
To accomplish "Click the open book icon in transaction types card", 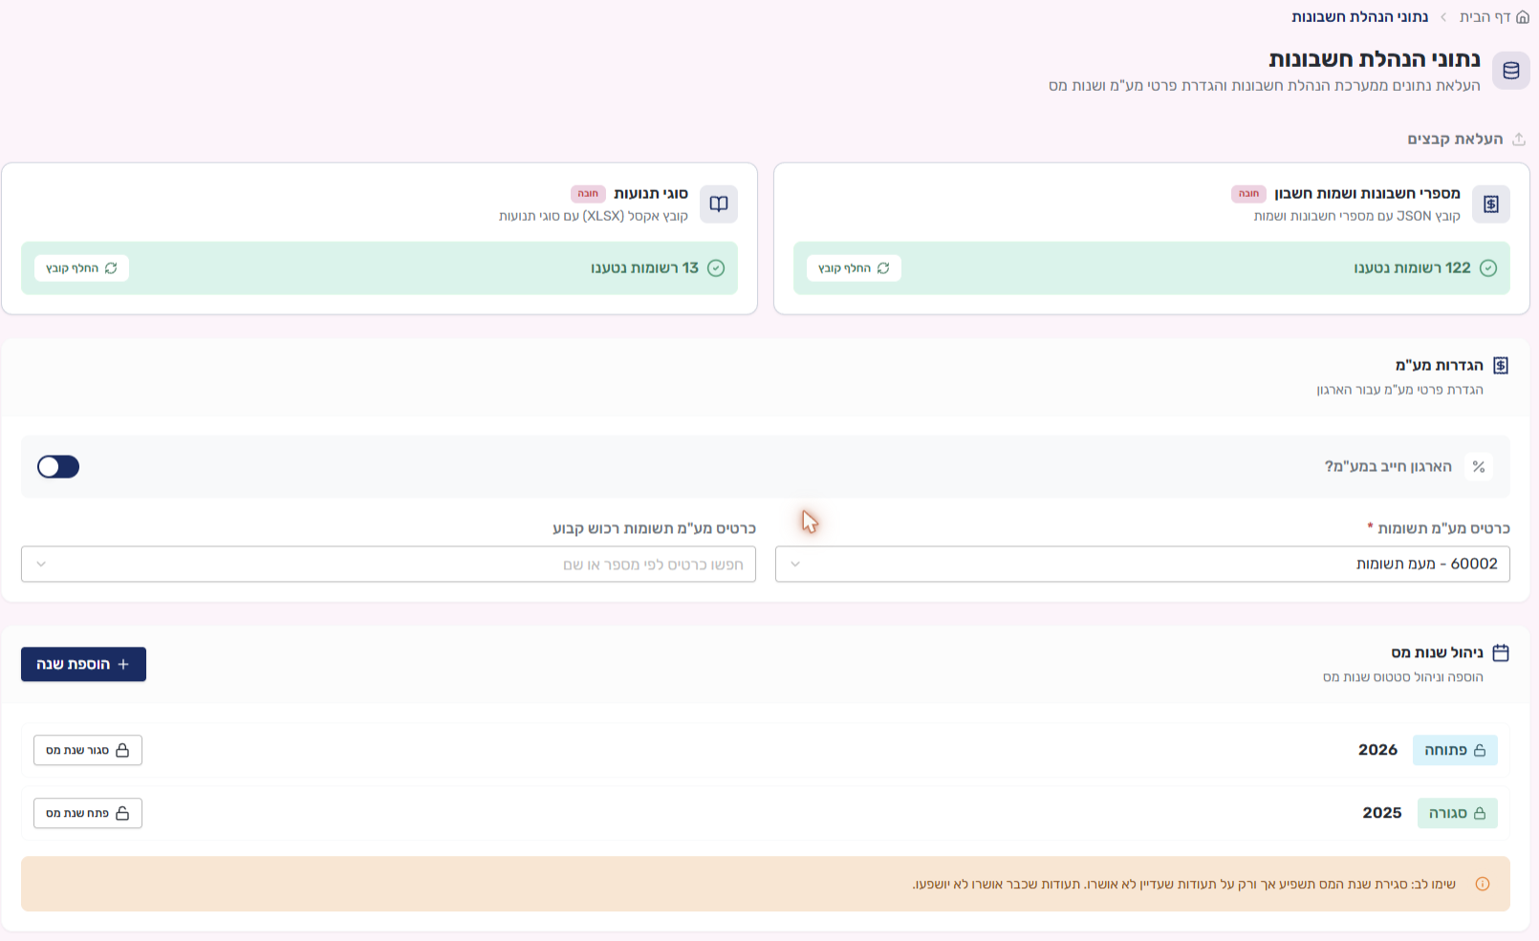I will pyautogui.click(x=719, y=203).
